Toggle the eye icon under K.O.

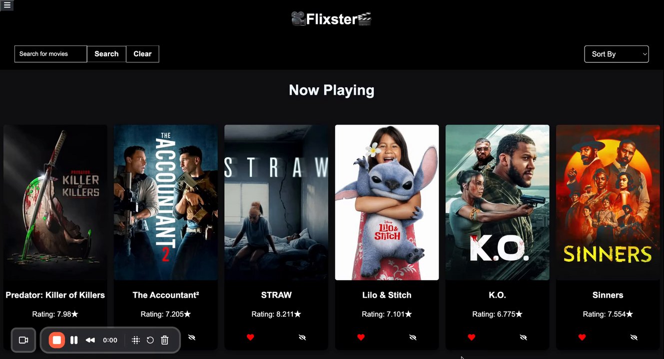click(523, 338)
